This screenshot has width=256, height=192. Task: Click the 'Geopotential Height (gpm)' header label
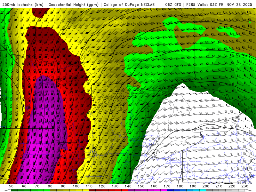[74, 5]
